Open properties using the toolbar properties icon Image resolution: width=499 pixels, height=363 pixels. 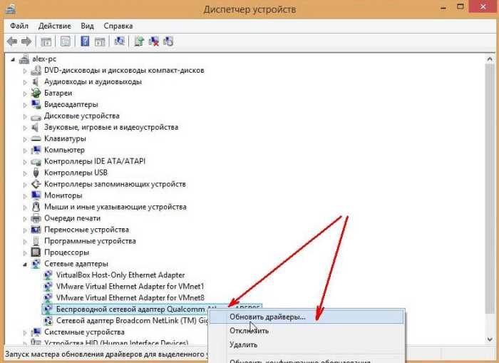(x=66, y=41)
